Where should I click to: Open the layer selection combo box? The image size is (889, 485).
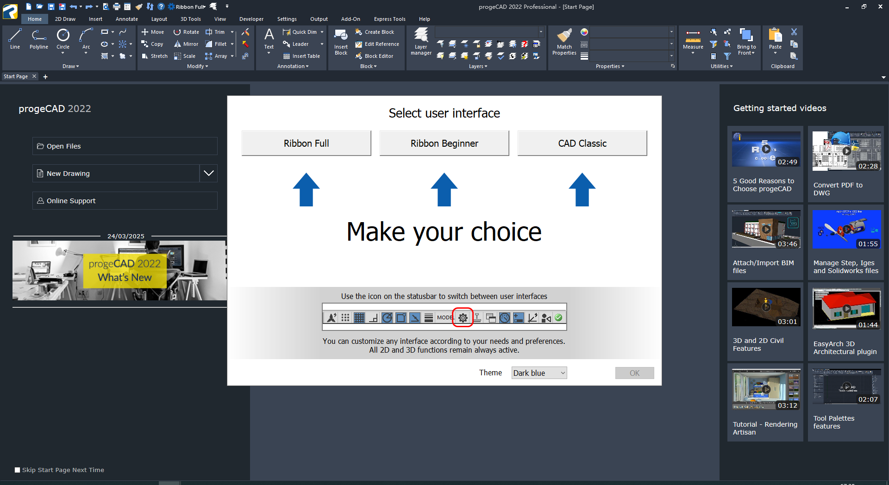pos(489,31)
